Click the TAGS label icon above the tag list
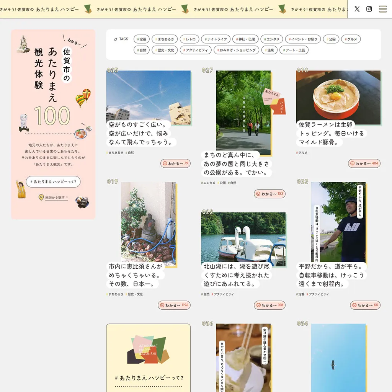Viewport: 392px width, 392px height. [x=116, y=39]
